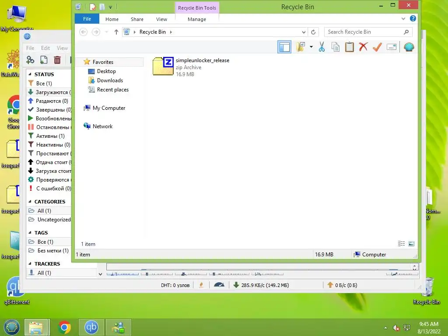
Task: Click the envelope icon in Explorer toolbar
Action: tap(392, 47)
